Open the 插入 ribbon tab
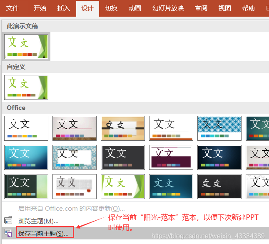This screenshot has height=244, width=269. coord(64,8)
